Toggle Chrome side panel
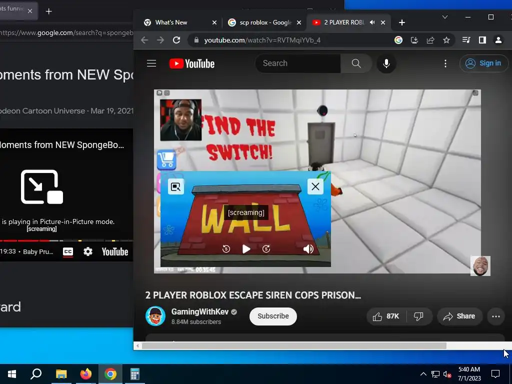Screen dimensions: 512x384 pyautogui.click(x=482, y=40)
